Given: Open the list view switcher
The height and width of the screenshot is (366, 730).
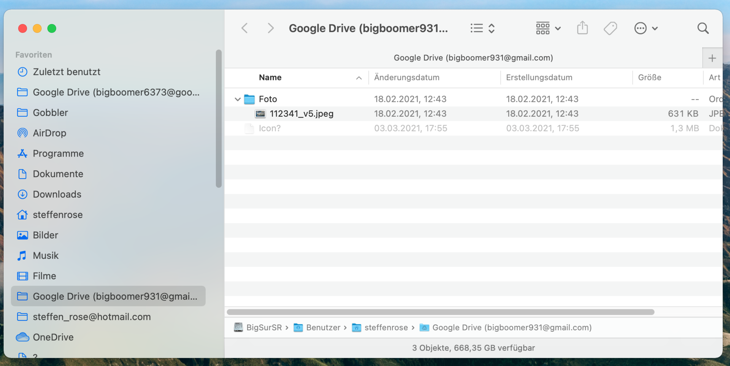Looking at the screenshot, I should 482,28.
